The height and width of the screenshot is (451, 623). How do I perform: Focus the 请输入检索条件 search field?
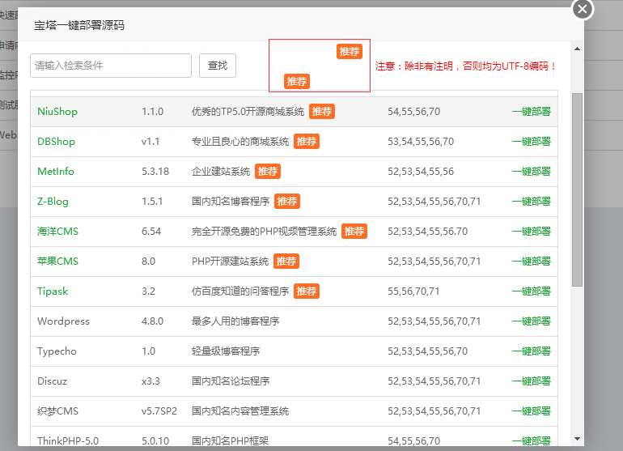pos(111,66)
